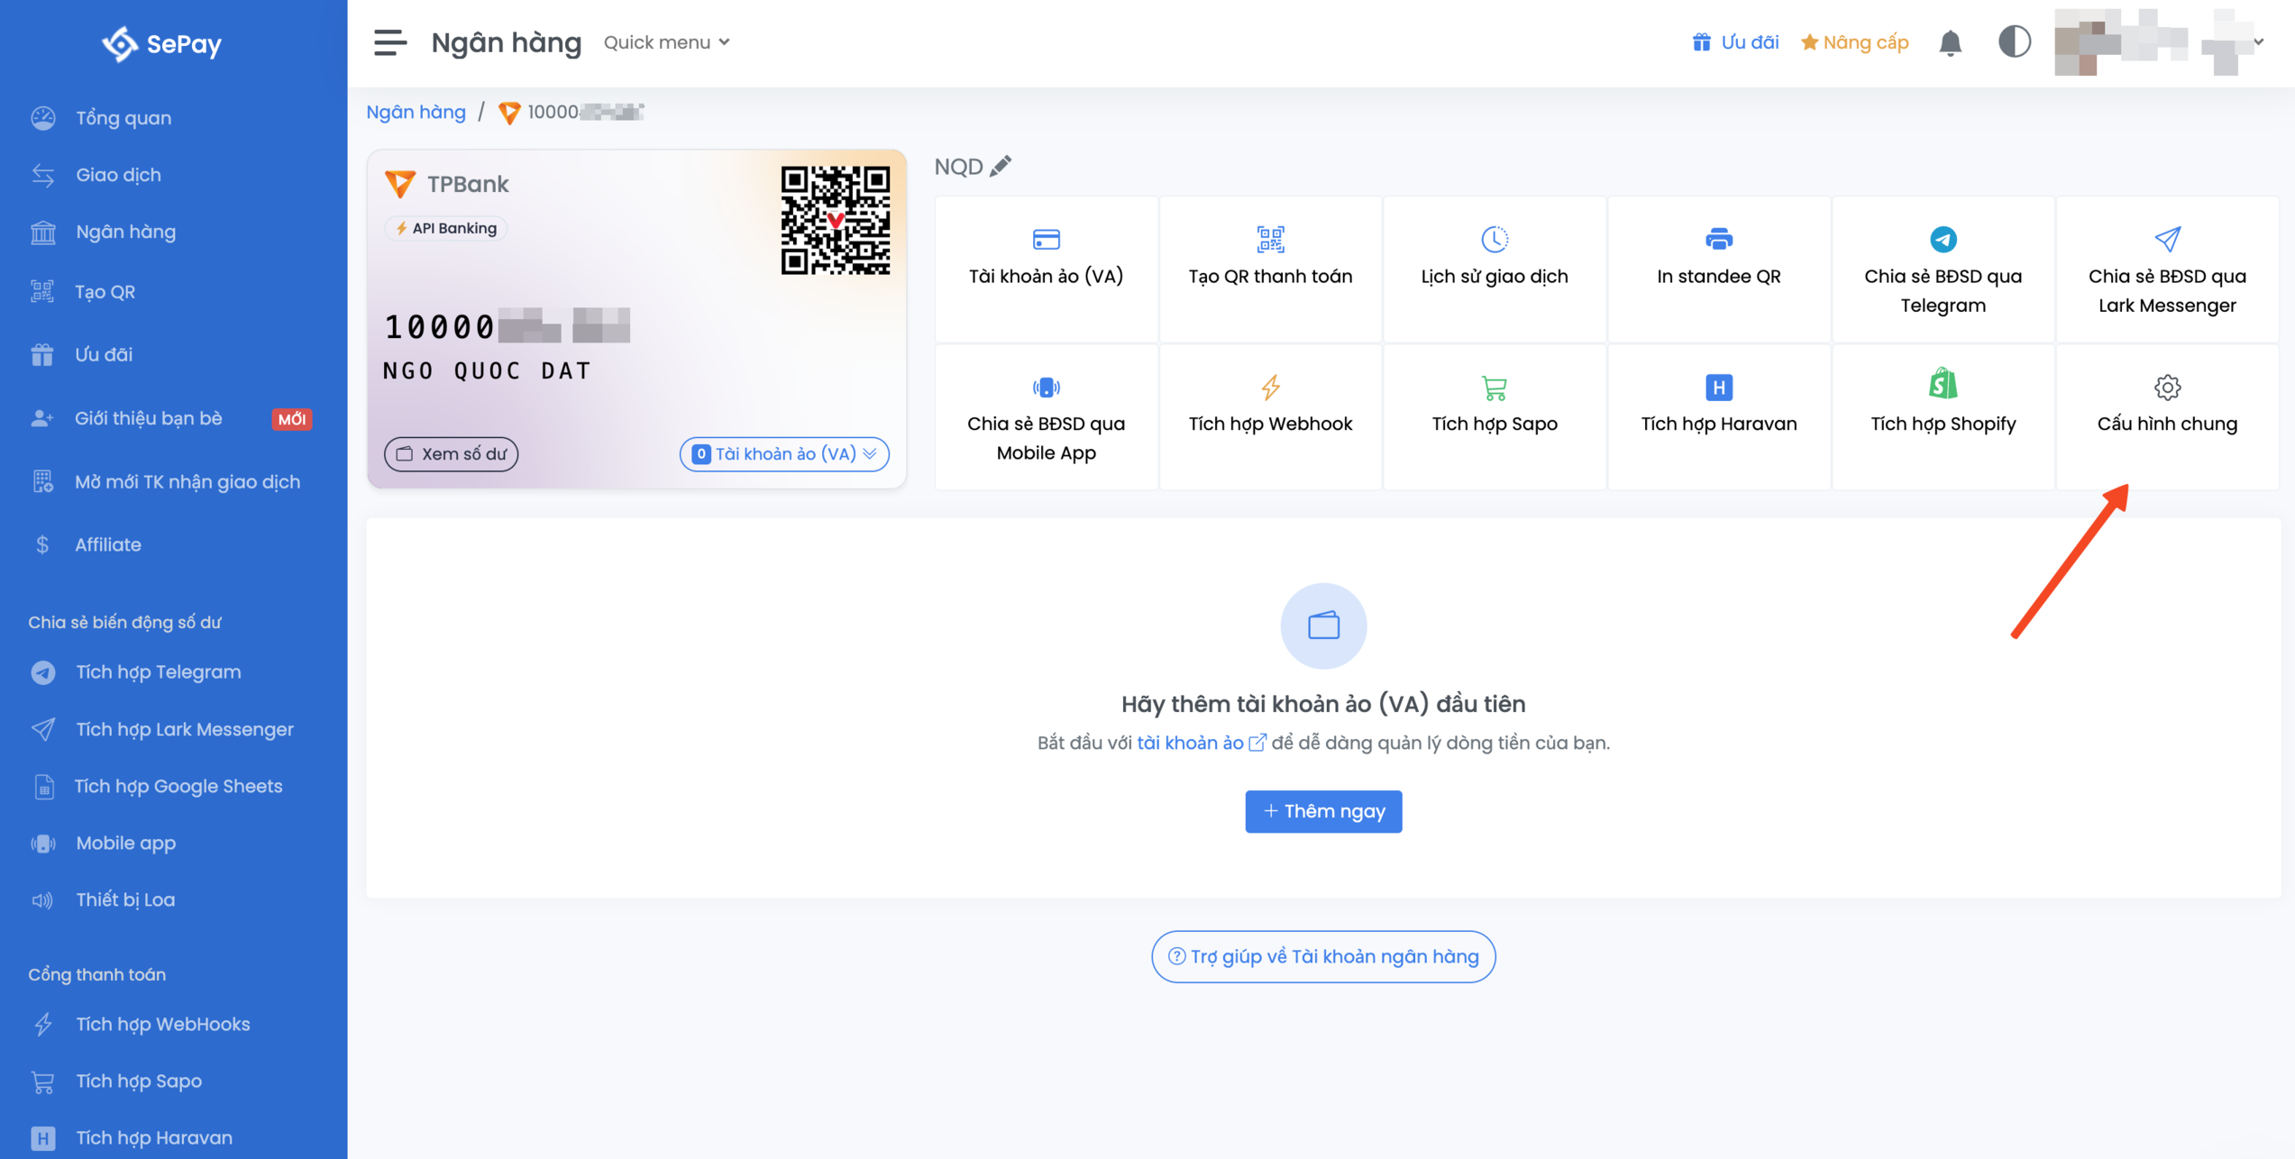Viewport: 2295px width, 1159px height.
Task: Toggle Chia sẻ BĐSD qua Mobile App
Action: [1045, 418]
